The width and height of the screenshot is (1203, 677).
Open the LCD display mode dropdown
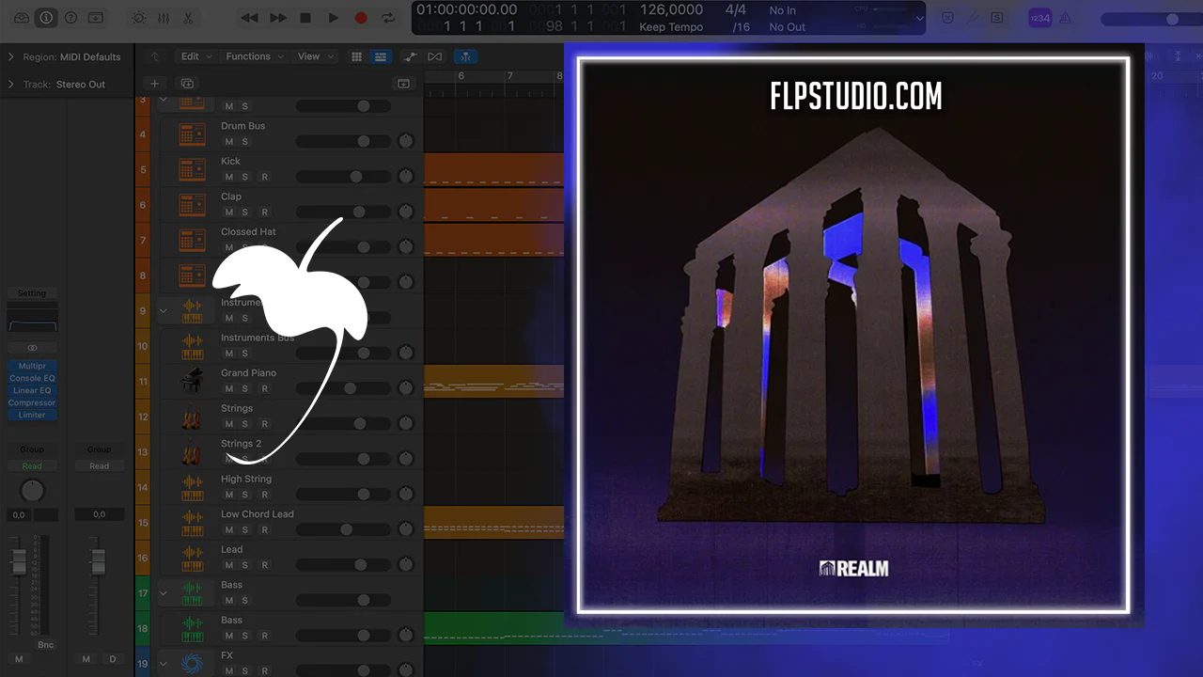click(919, 18)
